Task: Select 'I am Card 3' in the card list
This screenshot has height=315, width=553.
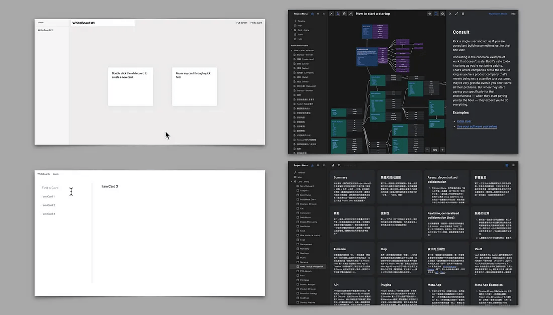Action: coord(48,214)
